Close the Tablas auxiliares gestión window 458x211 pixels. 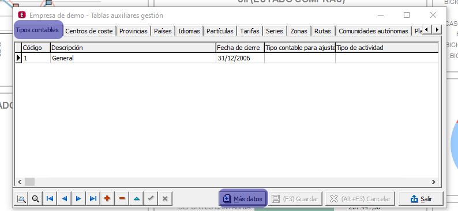tap(433, 15)
